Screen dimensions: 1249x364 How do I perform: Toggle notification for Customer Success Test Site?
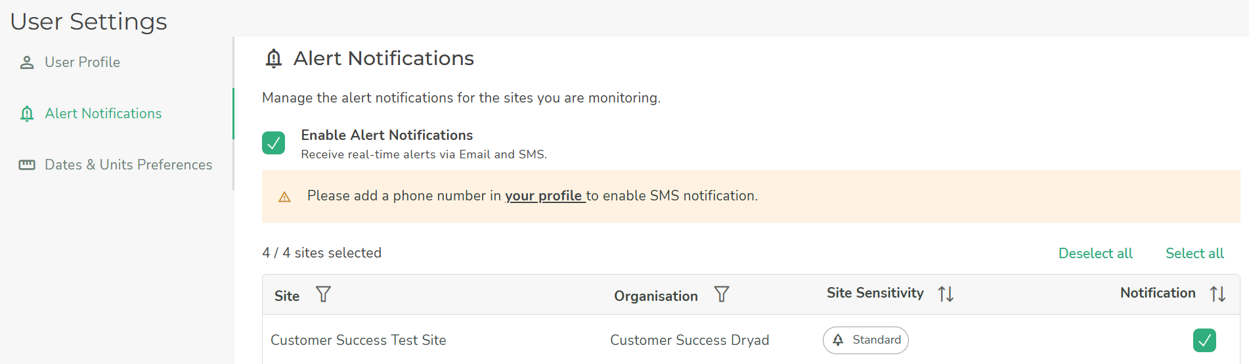(1204, 340)
